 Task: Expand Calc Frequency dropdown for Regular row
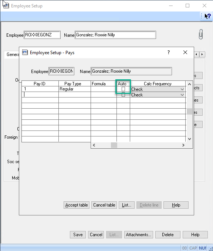(x=182, y=89)
